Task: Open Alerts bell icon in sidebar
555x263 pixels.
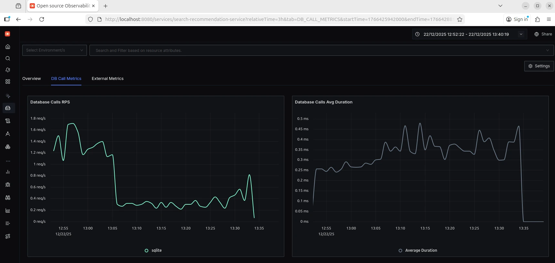Action: (x=8, y=70)
